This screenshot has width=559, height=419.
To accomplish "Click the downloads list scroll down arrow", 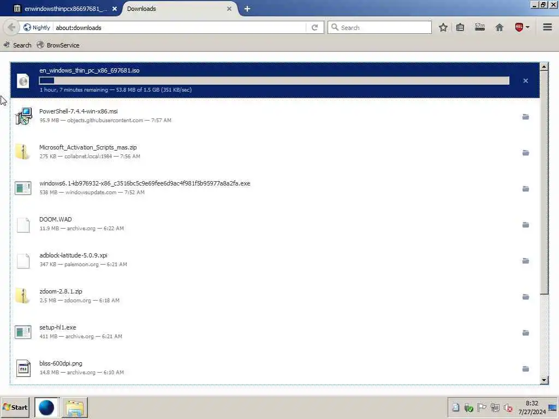I will point(544,380).
